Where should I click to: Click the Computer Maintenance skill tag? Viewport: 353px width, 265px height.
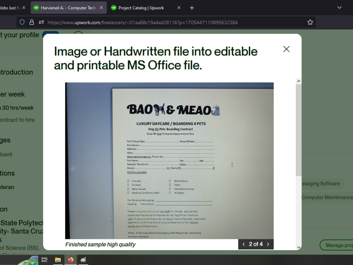point(327,198)
